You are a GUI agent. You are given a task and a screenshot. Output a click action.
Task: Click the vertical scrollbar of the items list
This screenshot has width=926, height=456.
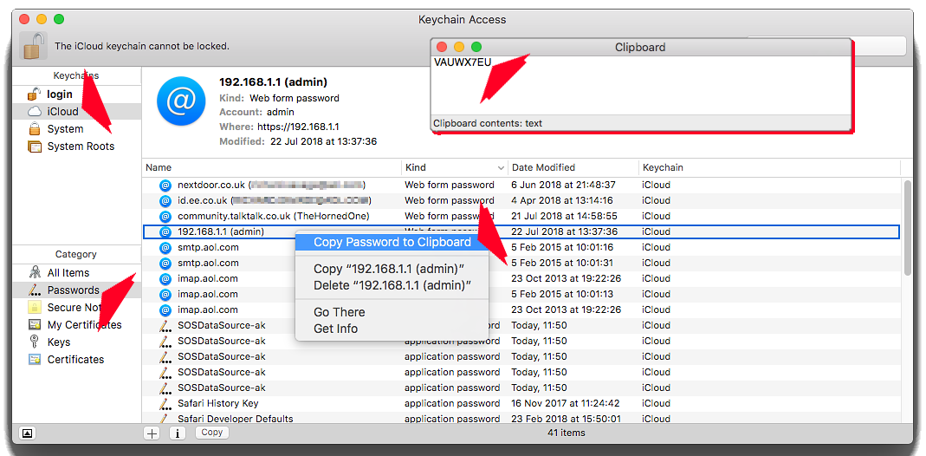[907, 225]
